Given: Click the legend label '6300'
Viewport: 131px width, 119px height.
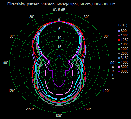Looking at the screenshot, I should (x=125, y=71).
